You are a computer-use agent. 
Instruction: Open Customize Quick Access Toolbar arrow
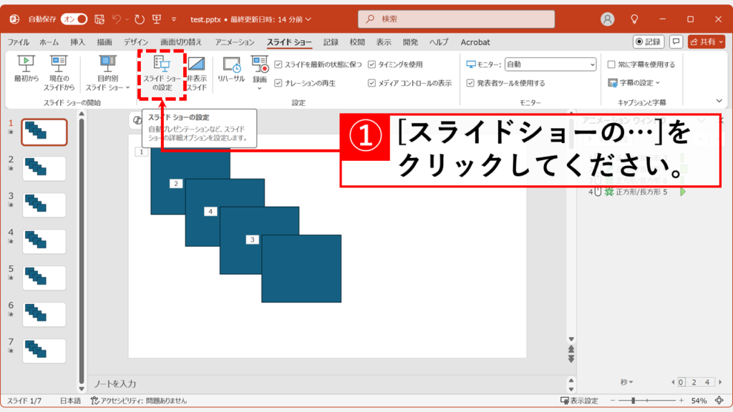pyautogui.click(x=174, y=19)
